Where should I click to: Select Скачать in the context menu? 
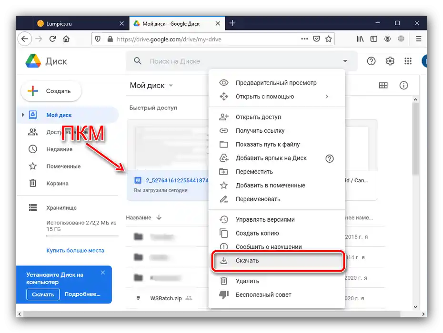278,261
